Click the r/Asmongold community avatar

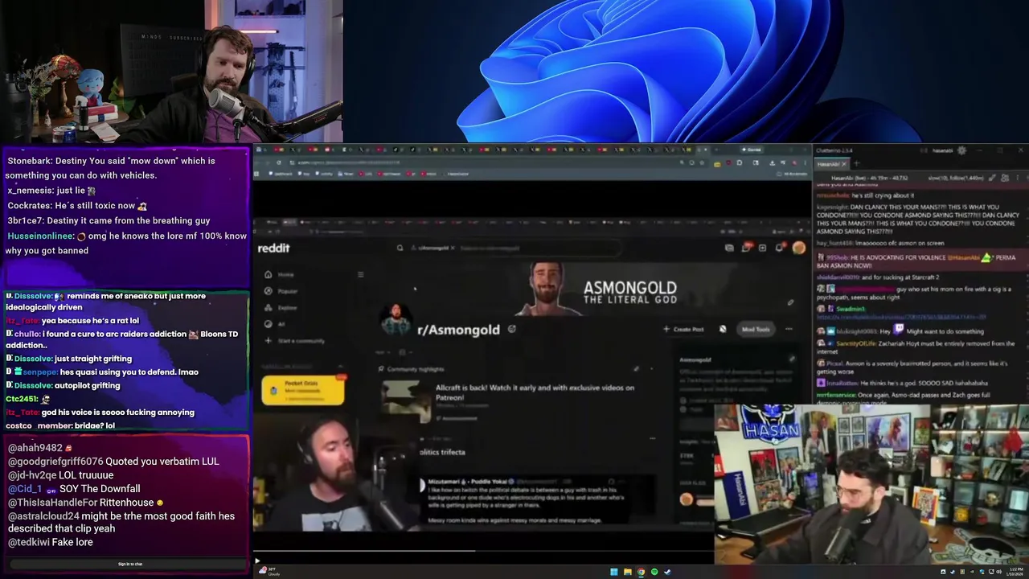[x=396, y=319]
